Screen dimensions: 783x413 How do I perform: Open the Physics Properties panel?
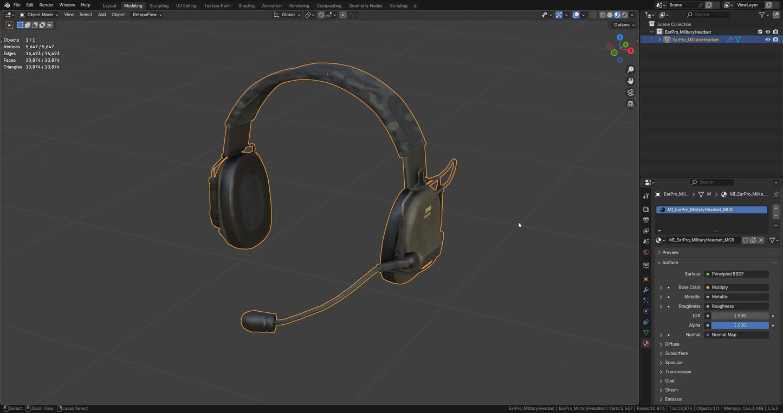(645, 311)
